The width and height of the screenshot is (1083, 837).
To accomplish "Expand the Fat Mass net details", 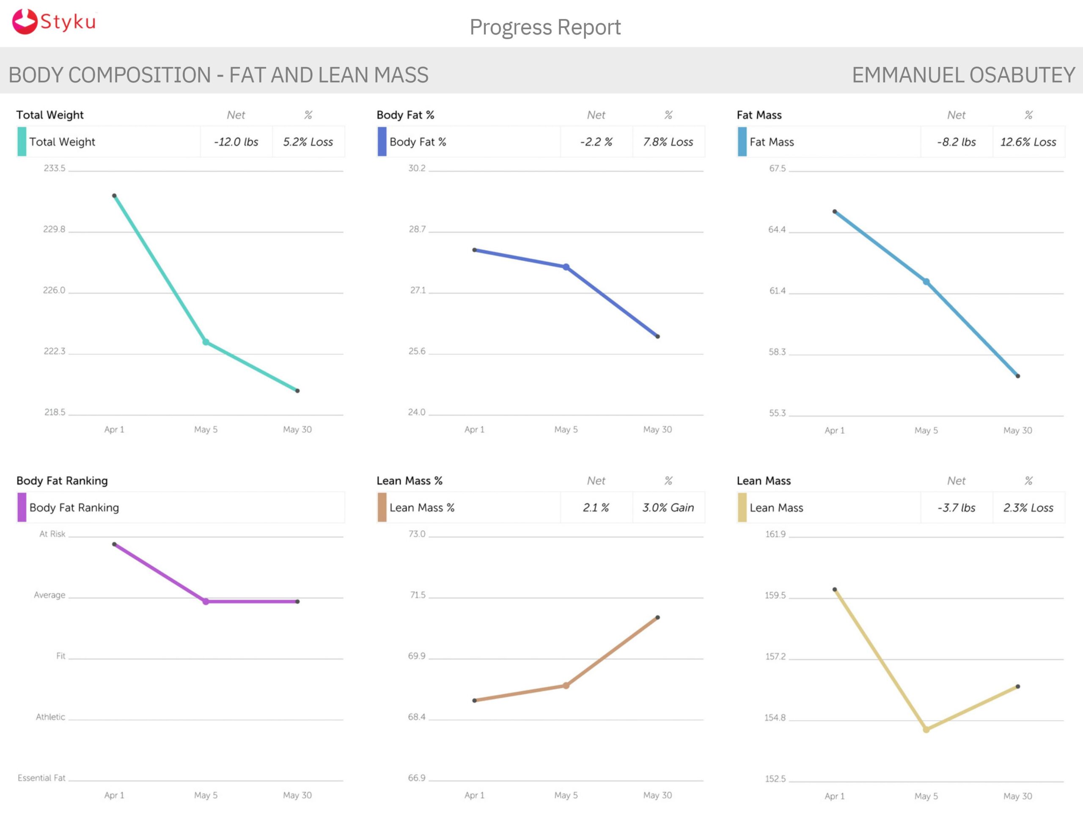I will 957,142.
